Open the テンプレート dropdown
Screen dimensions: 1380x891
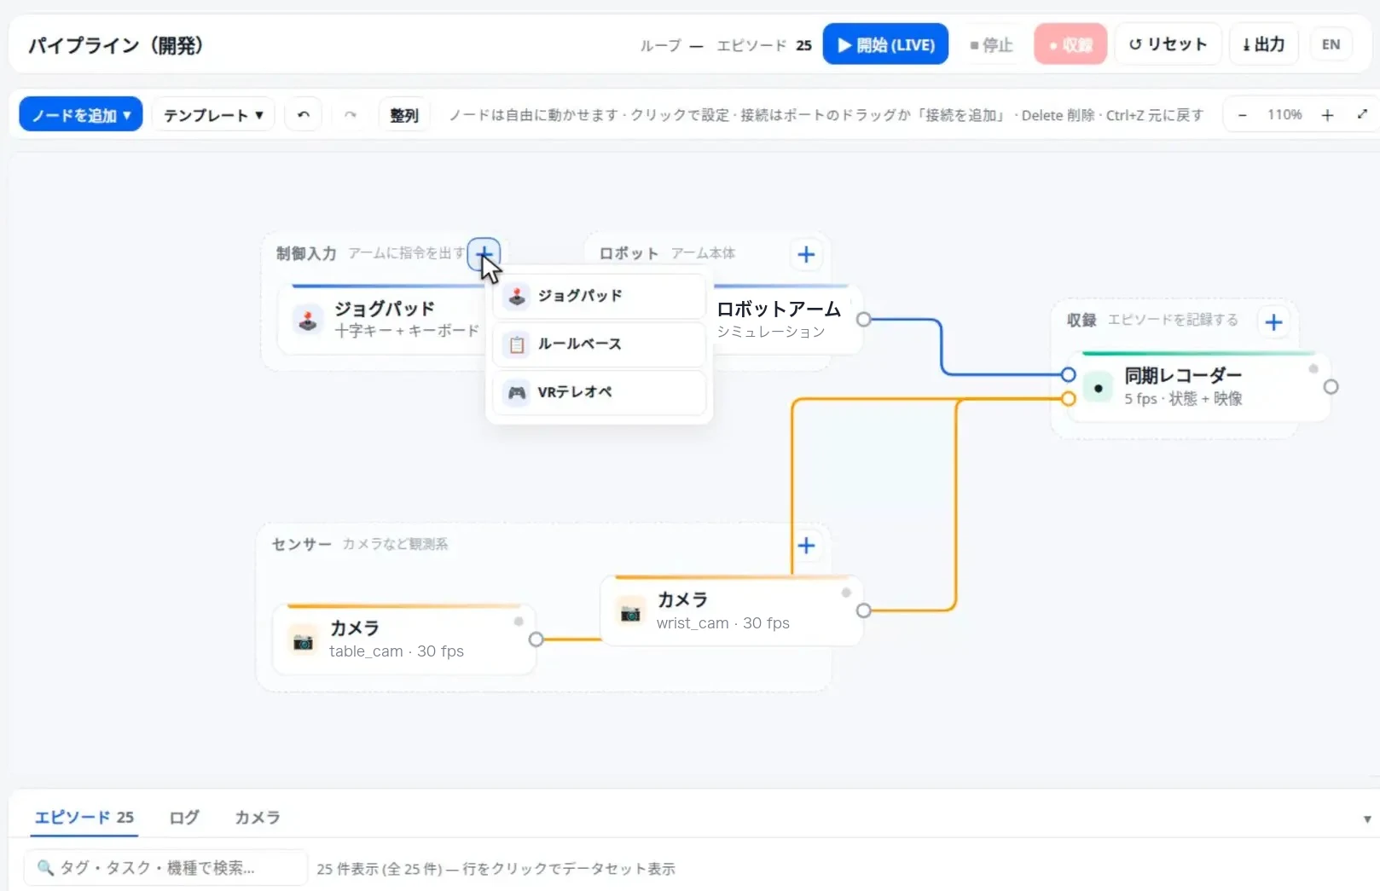[x=213, y=114]
